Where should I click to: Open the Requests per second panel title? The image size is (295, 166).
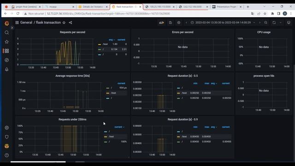click(72, 32)
